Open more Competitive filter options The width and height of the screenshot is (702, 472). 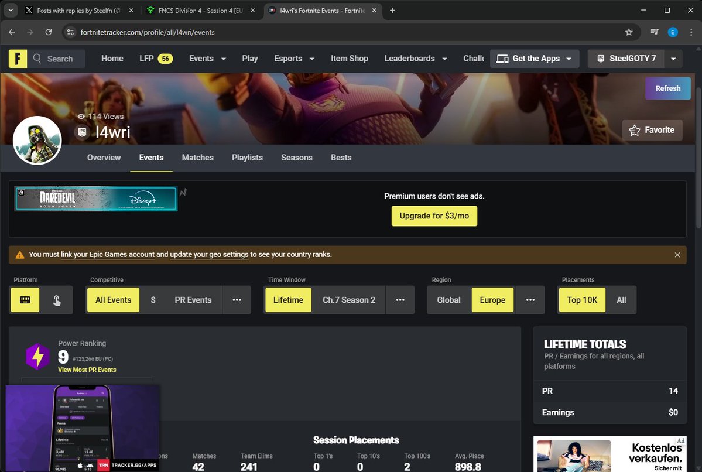[237, 300]
